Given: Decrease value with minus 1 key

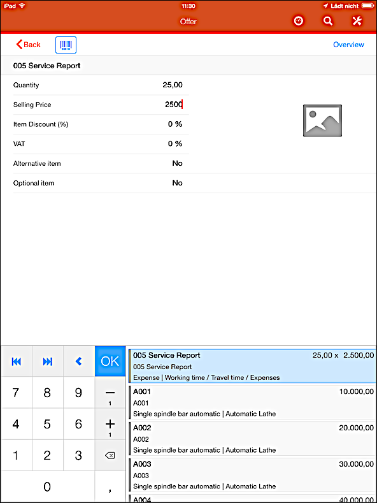Looking at the screenshot, I should click(x=110, y=392).
